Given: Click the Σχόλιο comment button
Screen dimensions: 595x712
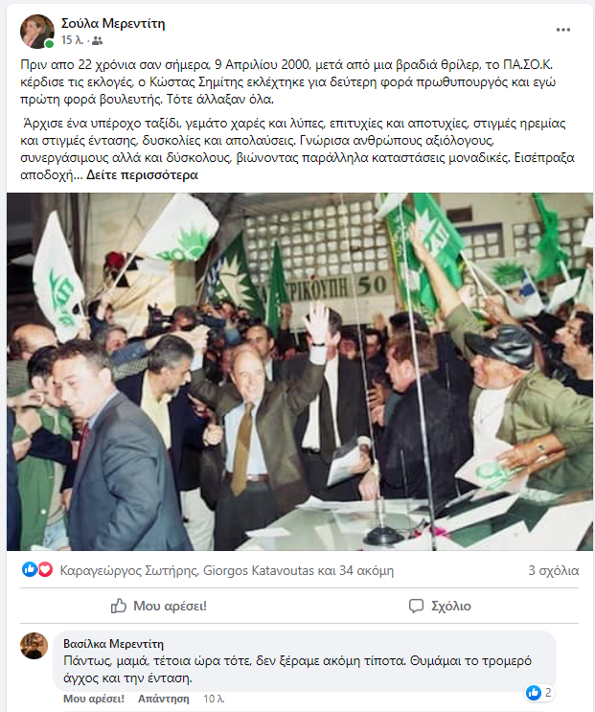Looking at the screenshot, I should click(440, 606).
